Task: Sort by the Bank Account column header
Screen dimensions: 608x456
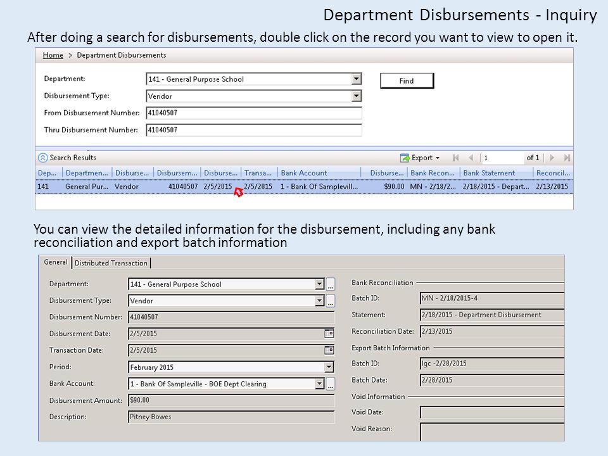Action: pyautogui.click(x=319, y=173)
